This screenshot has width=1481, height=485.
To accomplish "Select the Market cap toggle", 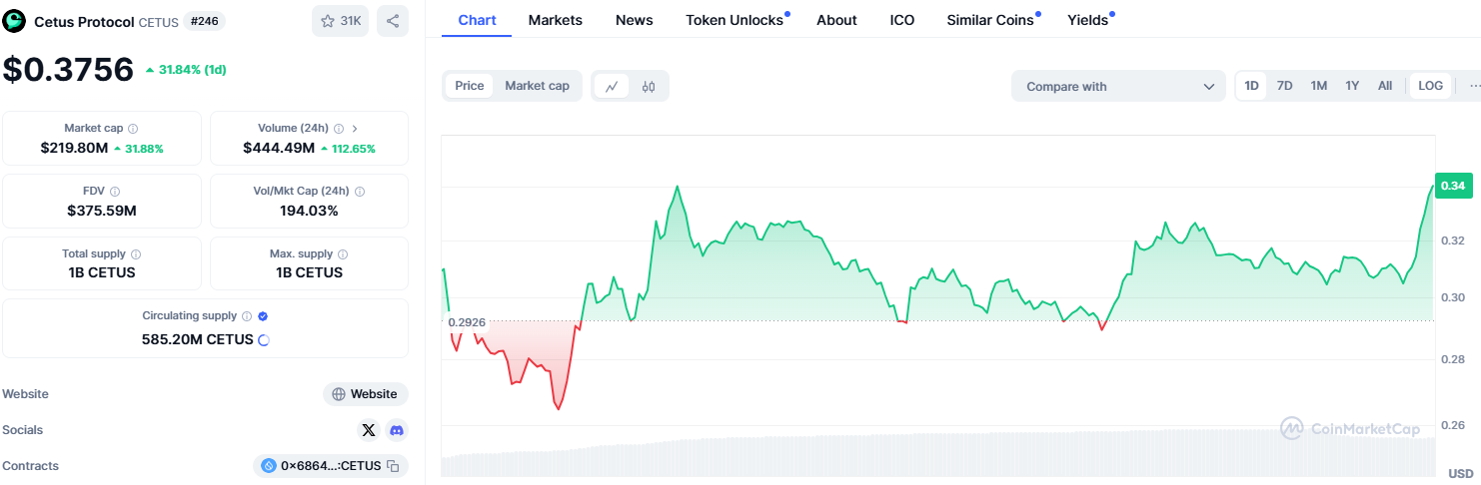I will coord(537,86).
